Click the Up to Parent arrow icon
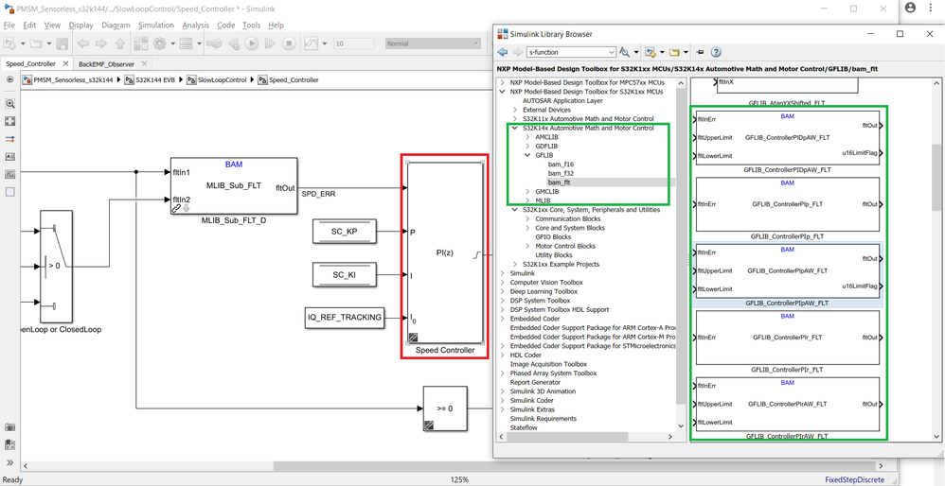This screenshot has height=486, width=945. (120, 43)
